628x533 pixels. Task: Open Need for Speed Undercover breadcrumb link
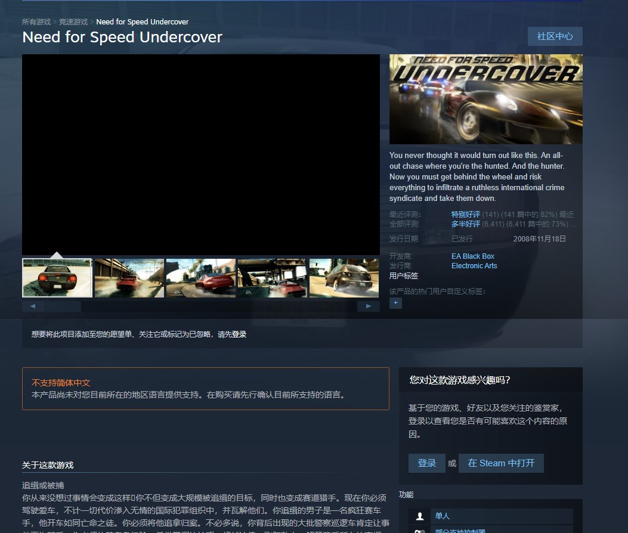[142, 22]
